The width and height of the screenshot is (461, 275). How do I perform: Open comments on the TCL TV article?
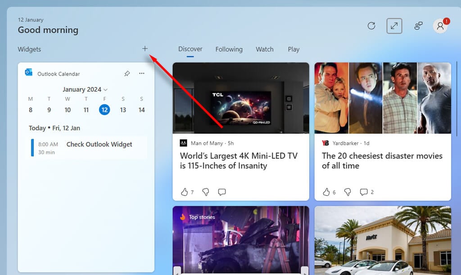[x=222, y=192]
